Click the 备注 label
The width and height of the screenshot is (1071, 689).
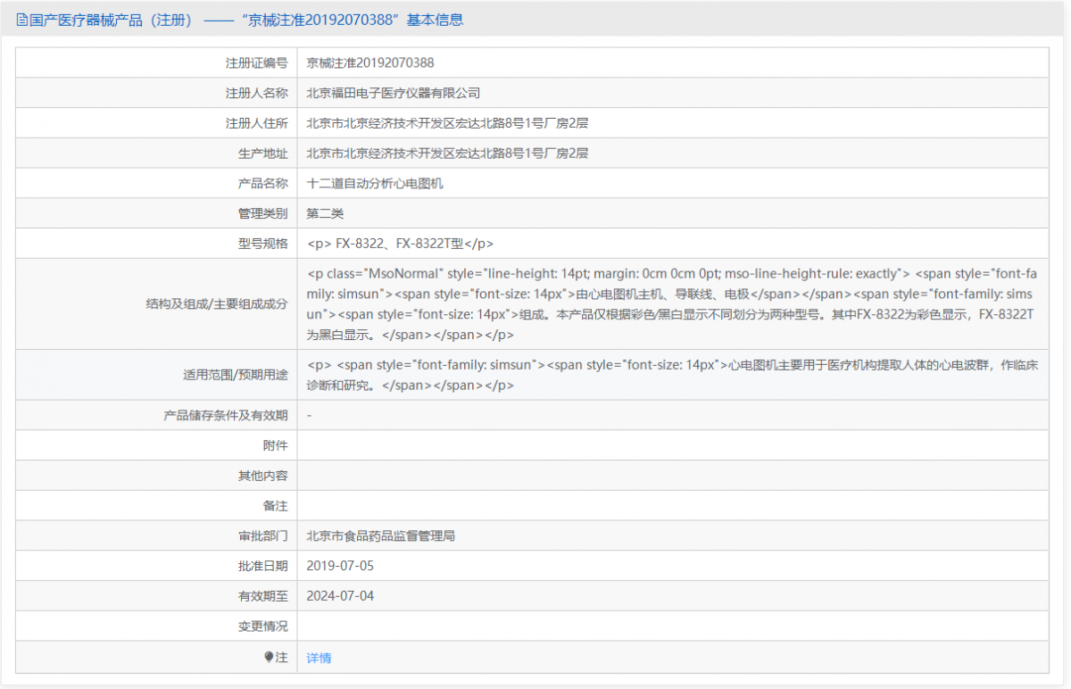pyautogui.click(x=276, y=506)
